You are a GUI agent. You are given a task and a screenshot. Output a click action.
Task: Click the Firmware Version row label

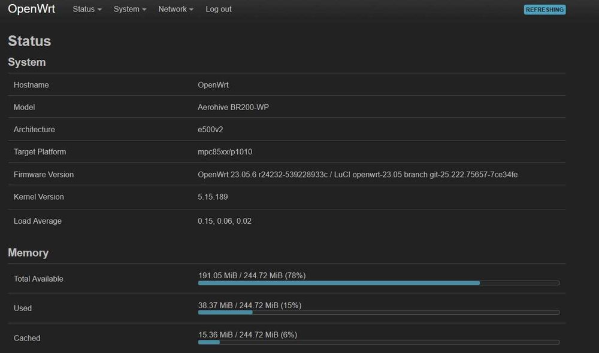(x=44, y=174)
